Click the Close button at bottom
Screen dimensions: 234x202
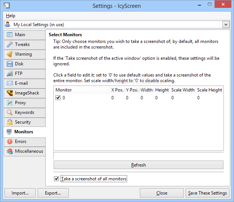162,193
